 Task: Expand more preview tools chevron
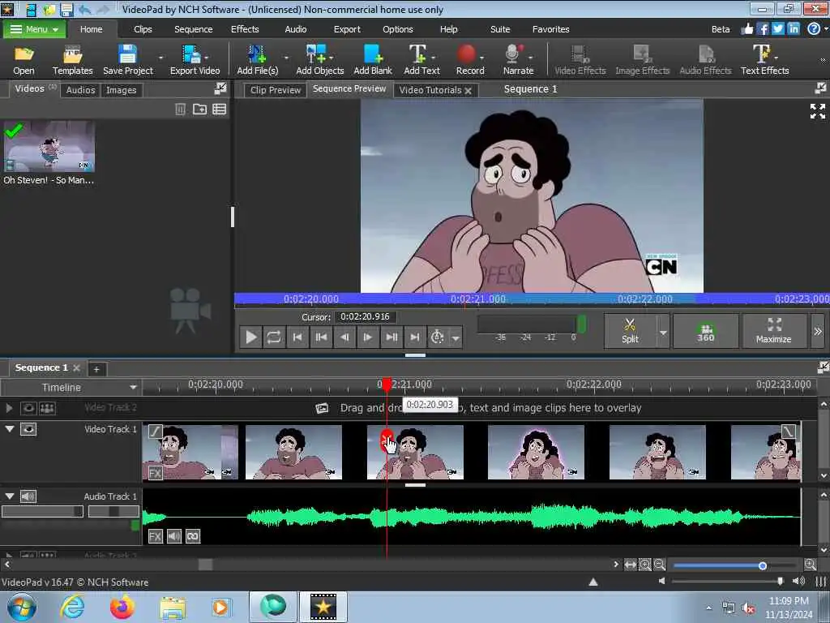(x=818, y=331)
